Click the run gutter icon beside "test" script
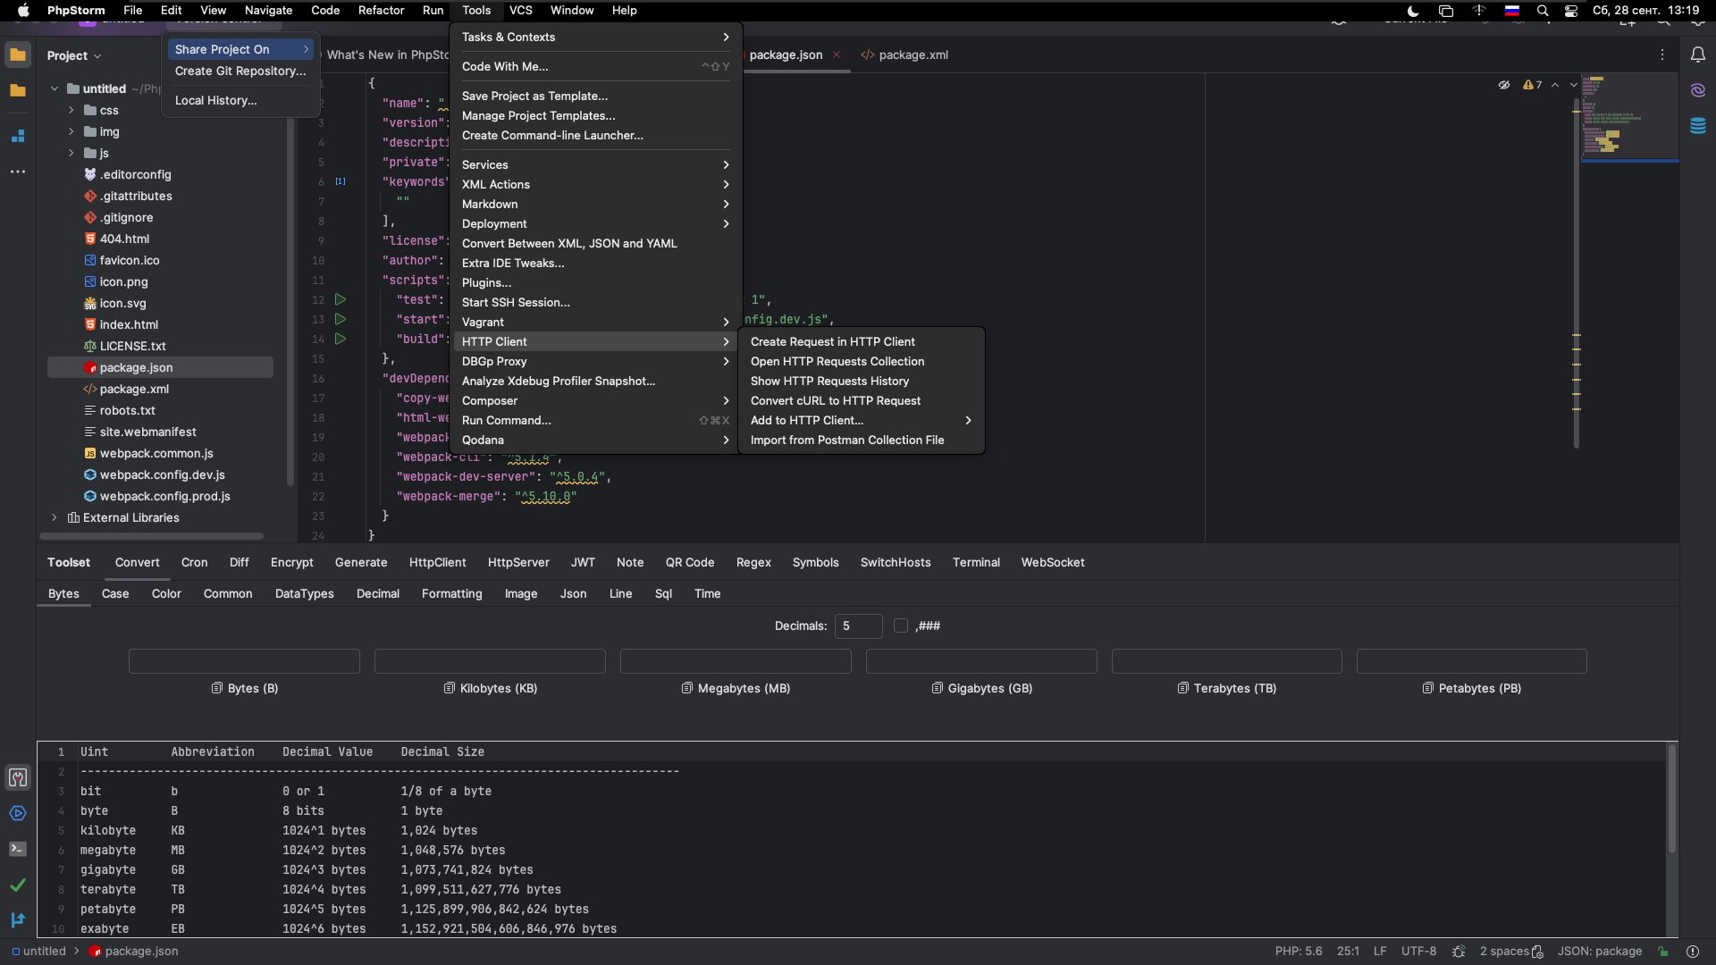The image size is (1716, 965). point(340,299)
